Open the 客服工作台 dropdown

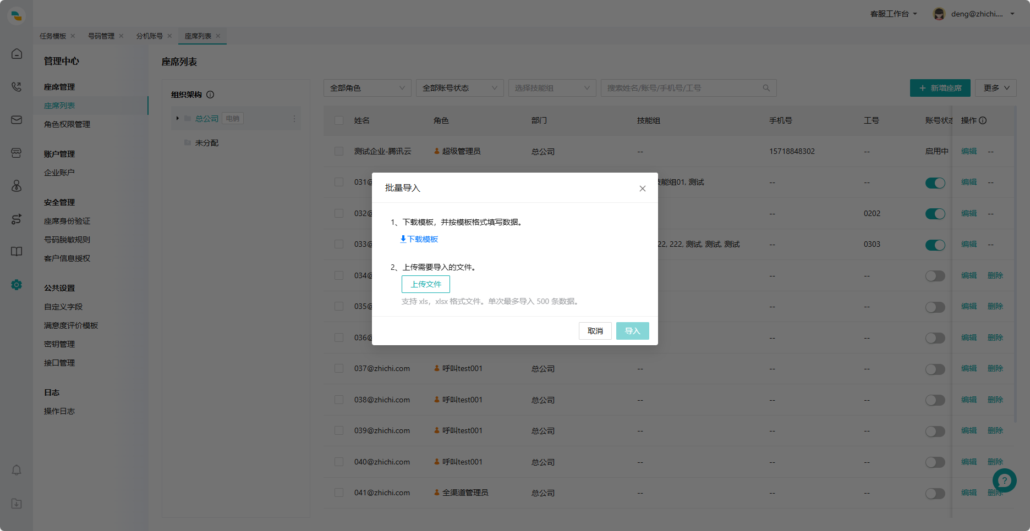pos(894,14)
